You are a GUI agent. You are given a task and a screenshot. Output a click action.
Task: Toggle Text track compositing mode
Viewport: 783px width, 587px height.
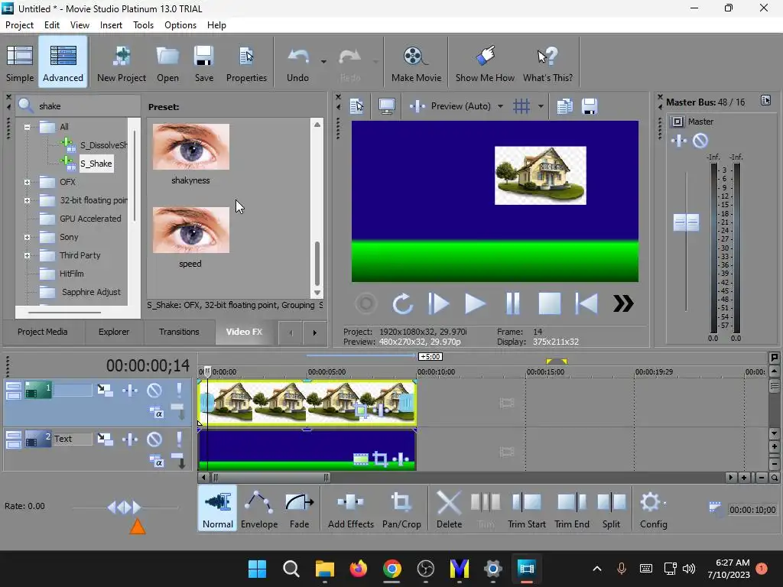coord(156,462)
